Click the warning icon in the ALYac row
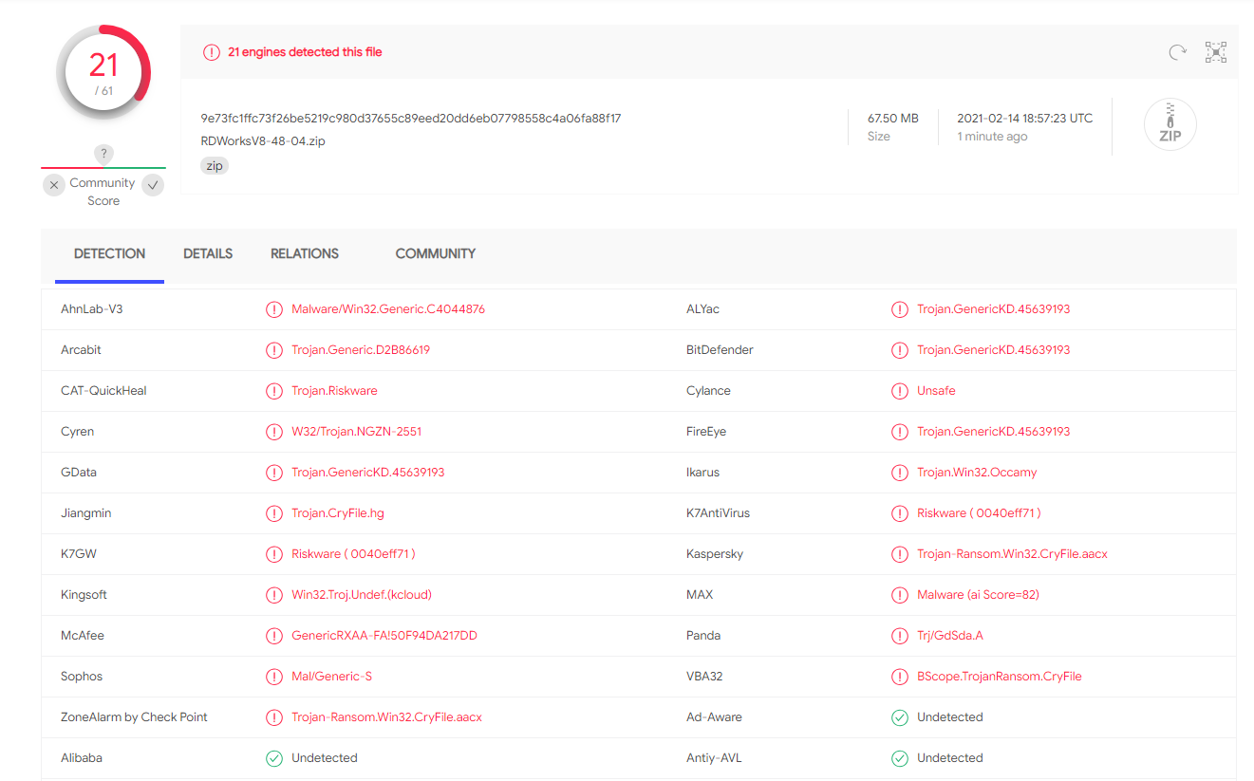The height and width of the screenshot is (781, 1254). (x=900, y=309)
